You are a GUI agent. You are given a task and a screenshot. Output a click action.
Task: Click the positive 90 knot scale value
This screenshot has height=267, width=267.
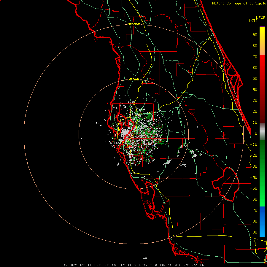(x=255, y=35)
